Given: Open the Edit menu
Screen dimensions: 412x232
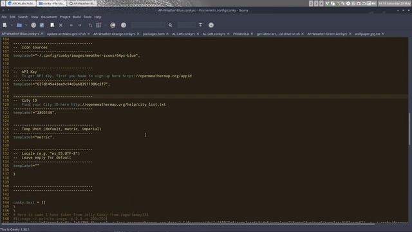Looking at the screenshot, I should pyautogui.click(x=12, y=17).
